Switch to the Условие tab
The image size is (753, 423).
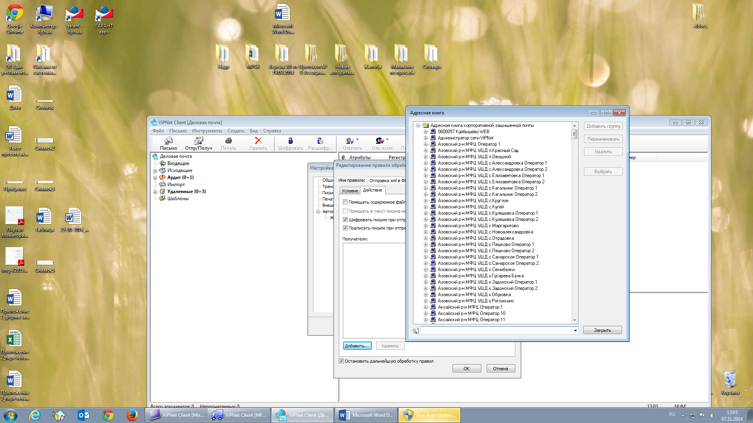point(350,191)
